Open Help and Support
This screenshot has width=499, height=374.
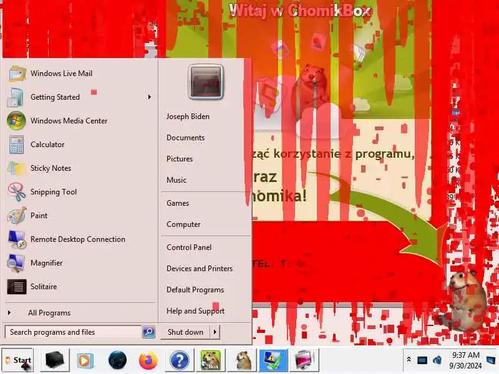[x=195, y=311]
